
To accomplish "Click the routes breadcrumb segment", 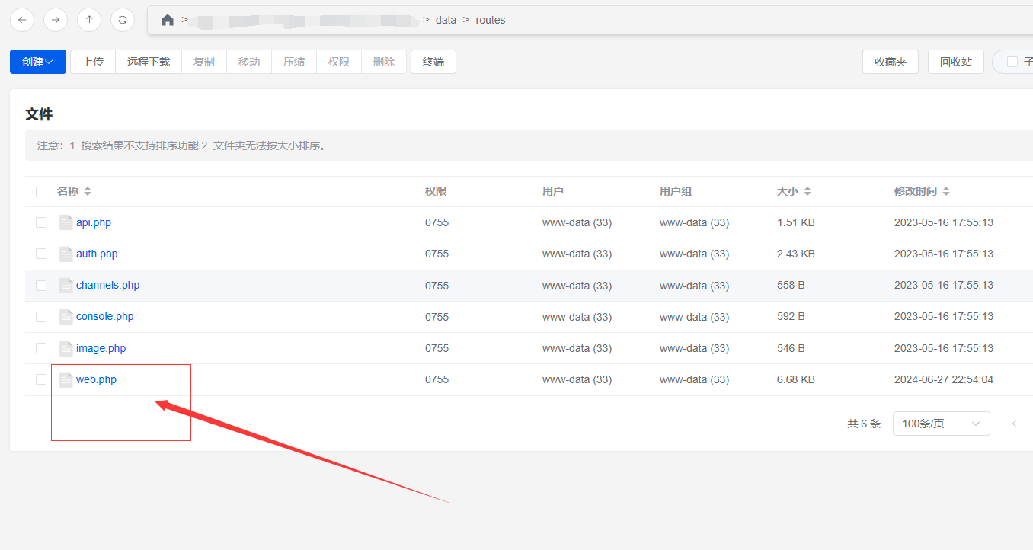I will 491,20.
